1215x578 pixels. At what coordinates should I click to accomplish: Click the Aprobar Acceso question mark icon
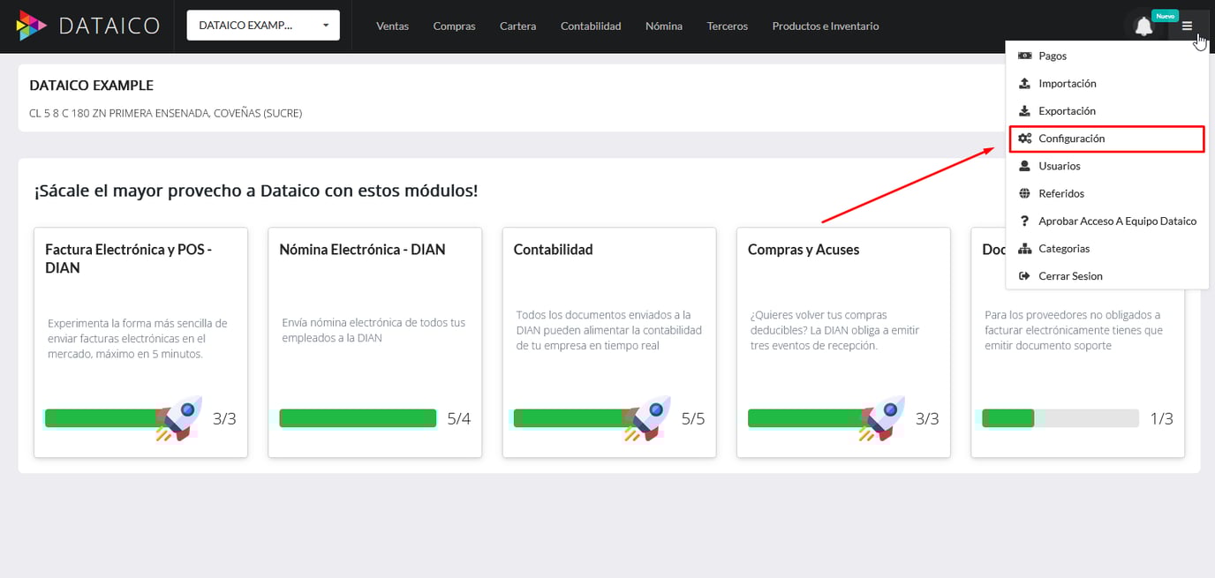point(1024,221)
